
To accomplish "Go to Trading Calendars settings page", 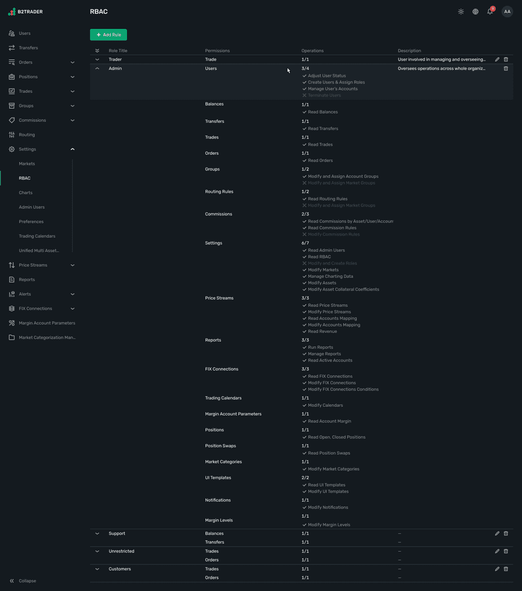I will pyautogui.click(x=37, y=236).
